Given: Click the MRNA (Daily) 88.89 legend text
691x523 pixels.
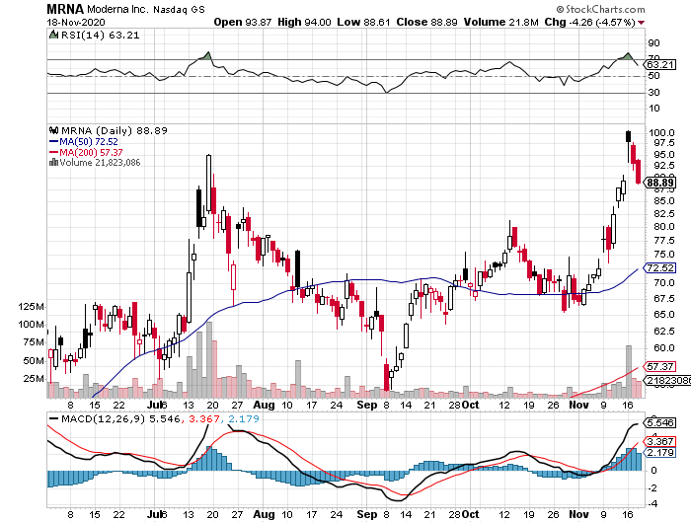Looking at the screenshot, I should 115,130.
